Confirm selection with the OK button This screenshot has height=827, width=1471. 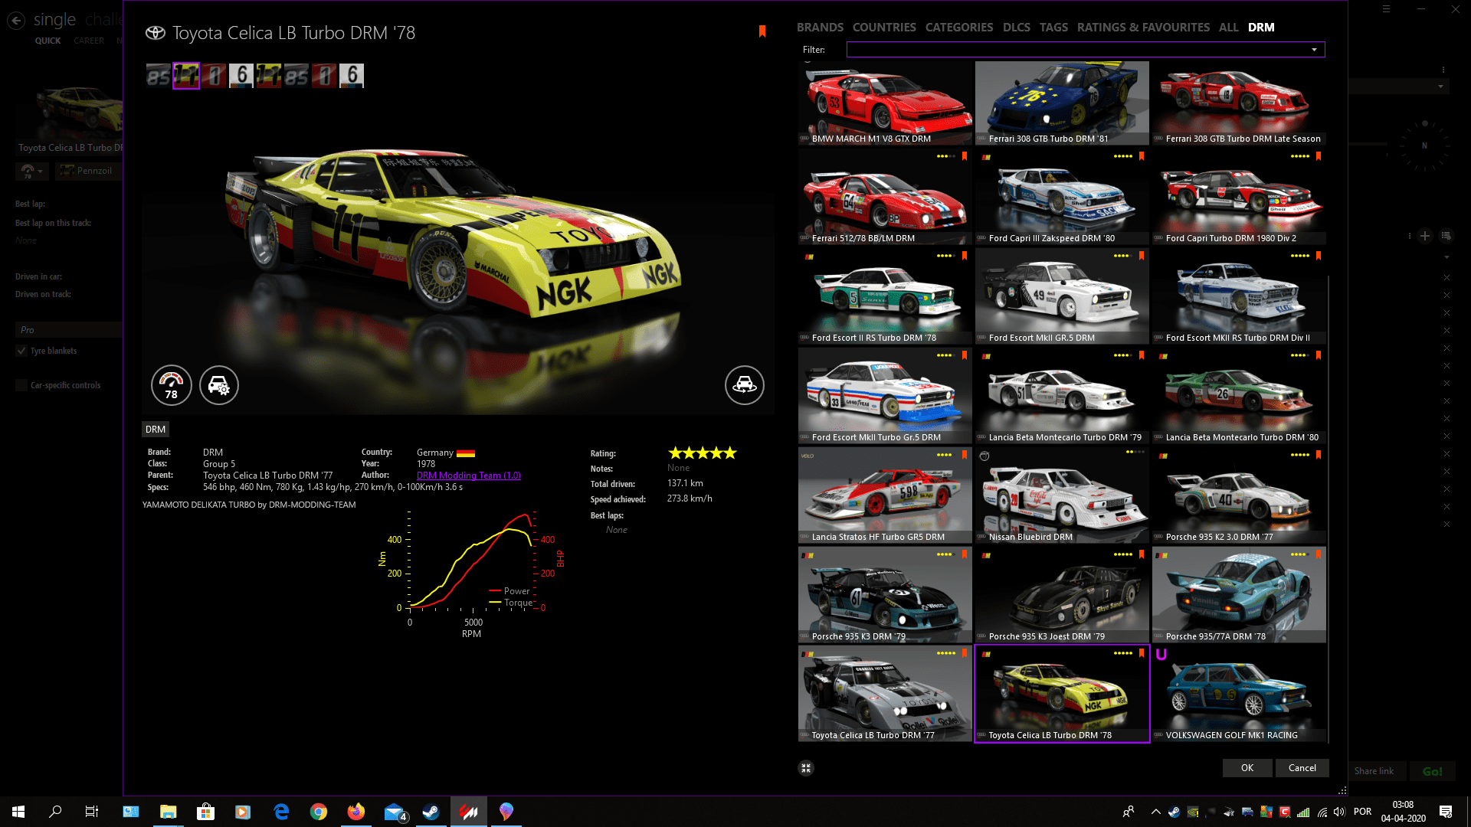pyautogui.click(x=1247, y=768)
